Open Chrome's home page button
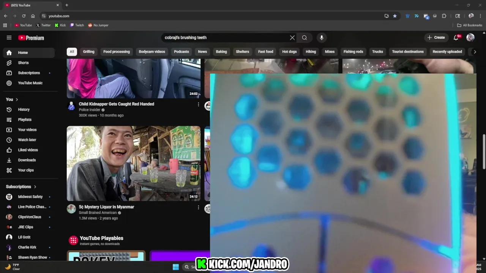 point(33,16)
